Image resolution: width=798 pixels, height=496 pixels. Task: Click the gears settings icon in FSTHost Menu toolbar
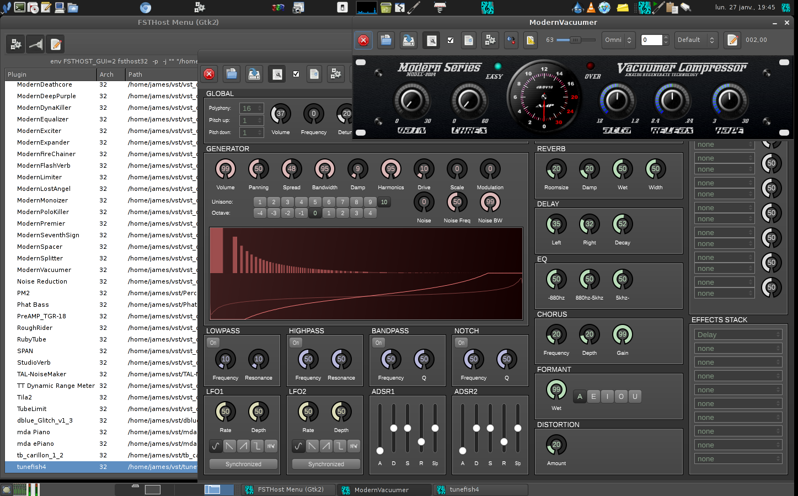(x=16, y=45)
